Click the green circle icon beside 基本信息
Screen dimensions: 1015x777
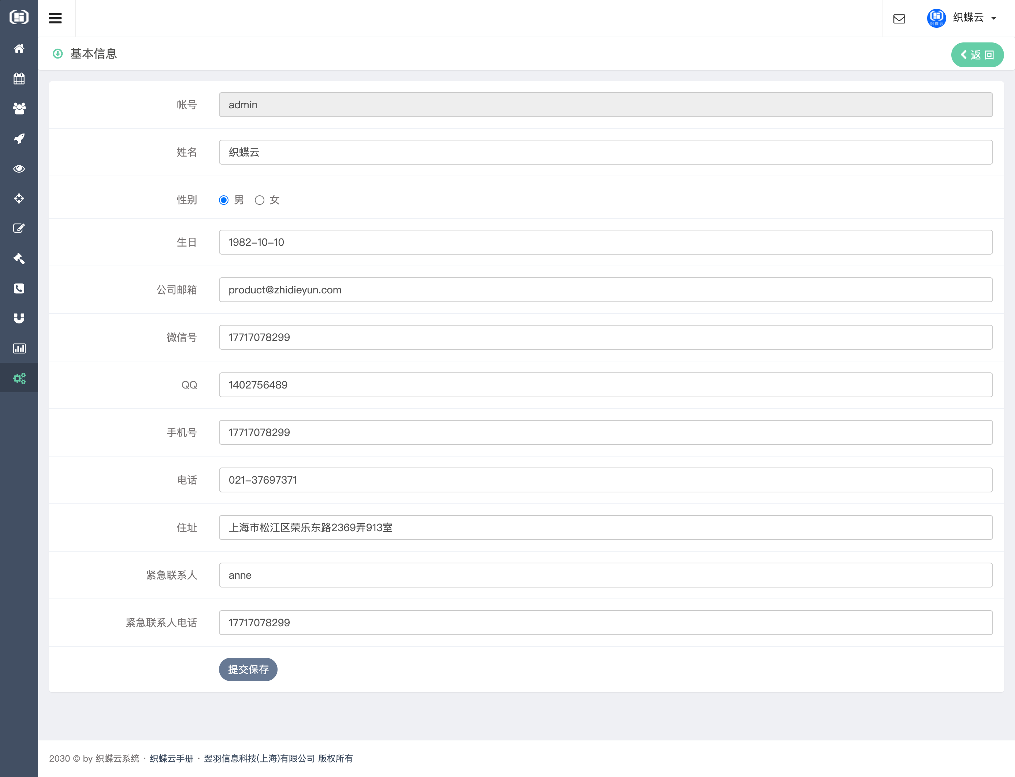point(57,54)
